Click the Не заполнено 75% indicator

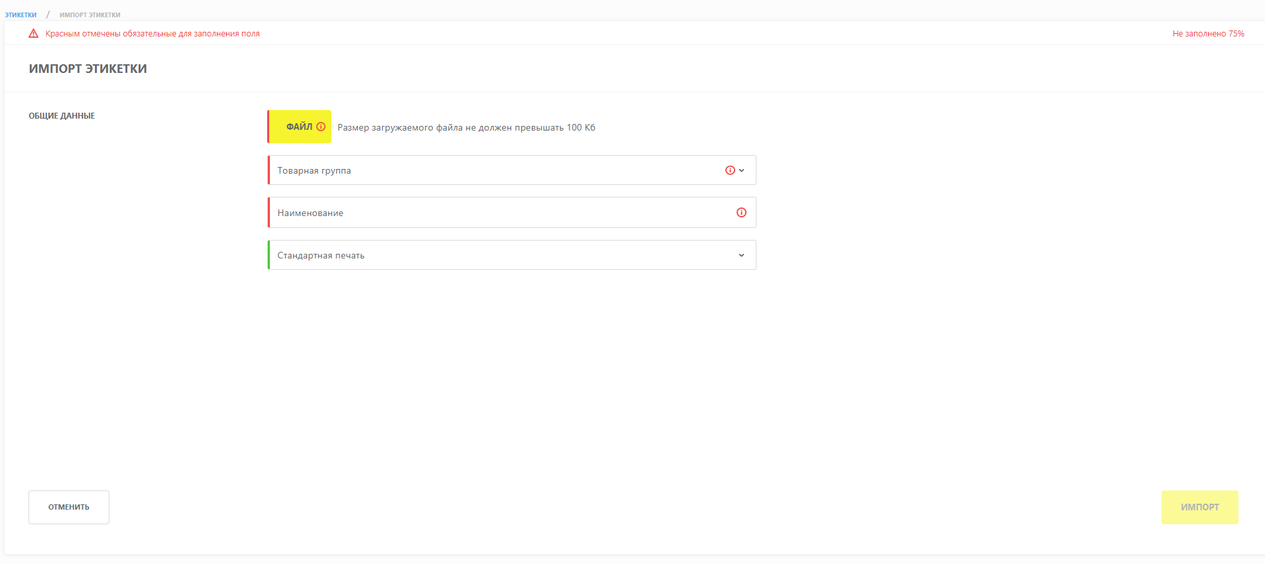1208,34
